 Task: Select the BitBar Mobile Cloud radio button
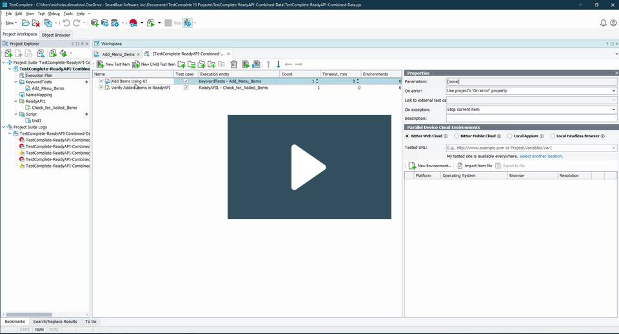click(x=457, y=136)
